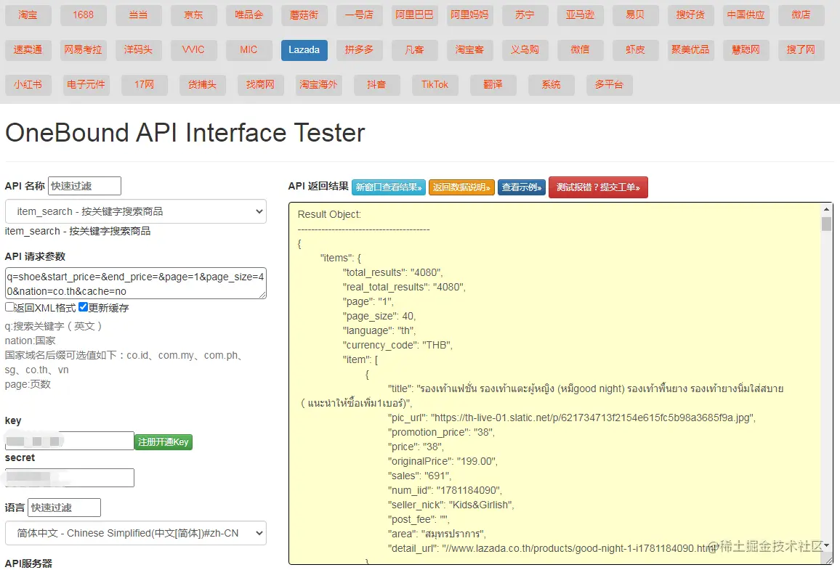Click the 语言 快速过滤 filter field

64,508
